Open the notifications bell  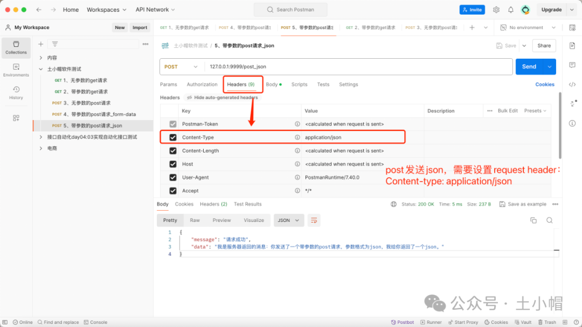[x=511, y=10]
